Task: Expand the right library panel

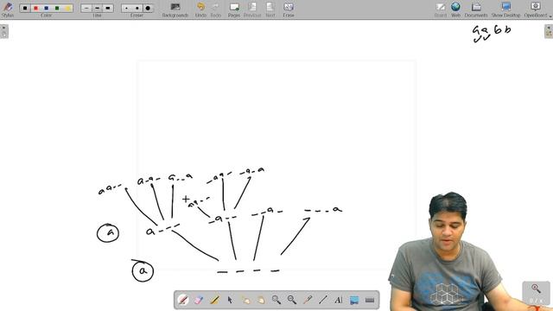Action: click(549, 31)
